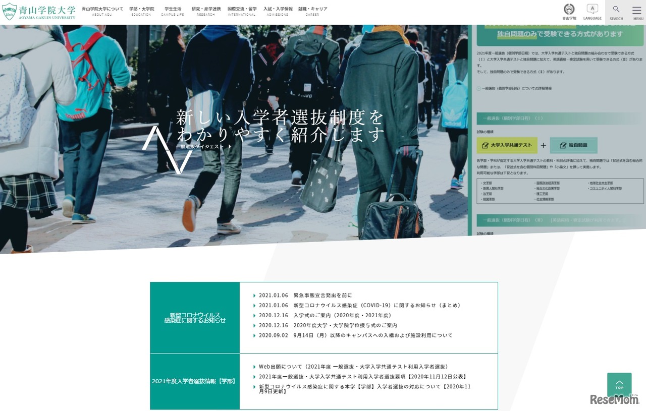The image size is (646, 411).
Task: Play the 一般選抜ダイジェスト arrow
Action: [201, 146]
